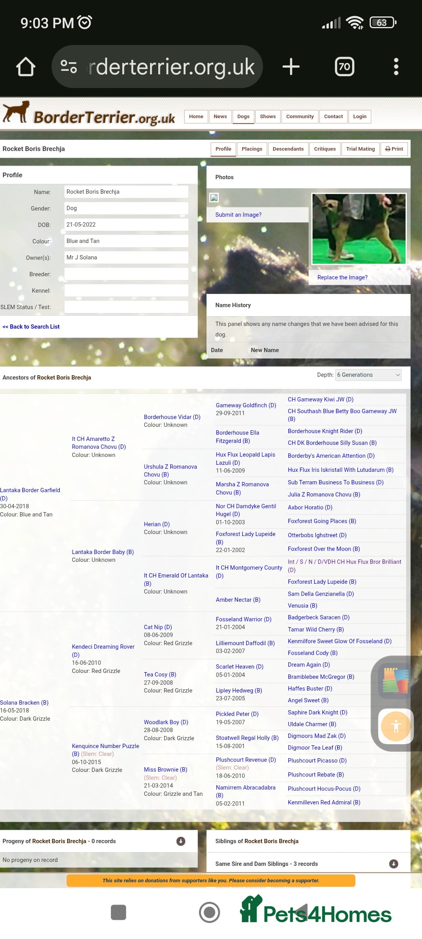Image resolution: width=422 pixels, height=939 pixels.
Task: Open the Dogs menu item
Action: [243, 117]
